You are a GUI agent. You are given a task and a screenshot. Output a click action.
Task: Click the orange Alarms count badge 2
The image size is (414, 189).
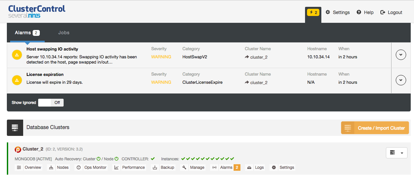click(237, 167)
